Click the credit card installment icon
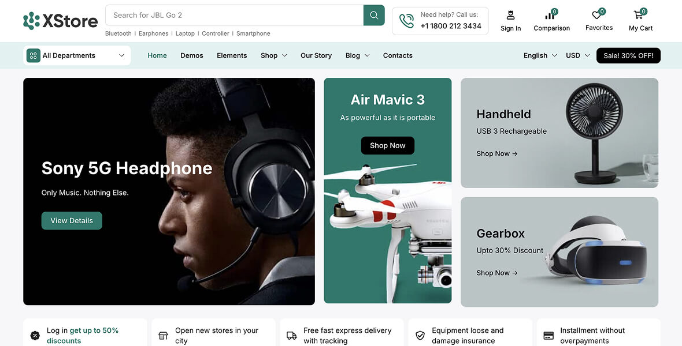The height and width of the screenshot is (346, 682). (548, 336)
